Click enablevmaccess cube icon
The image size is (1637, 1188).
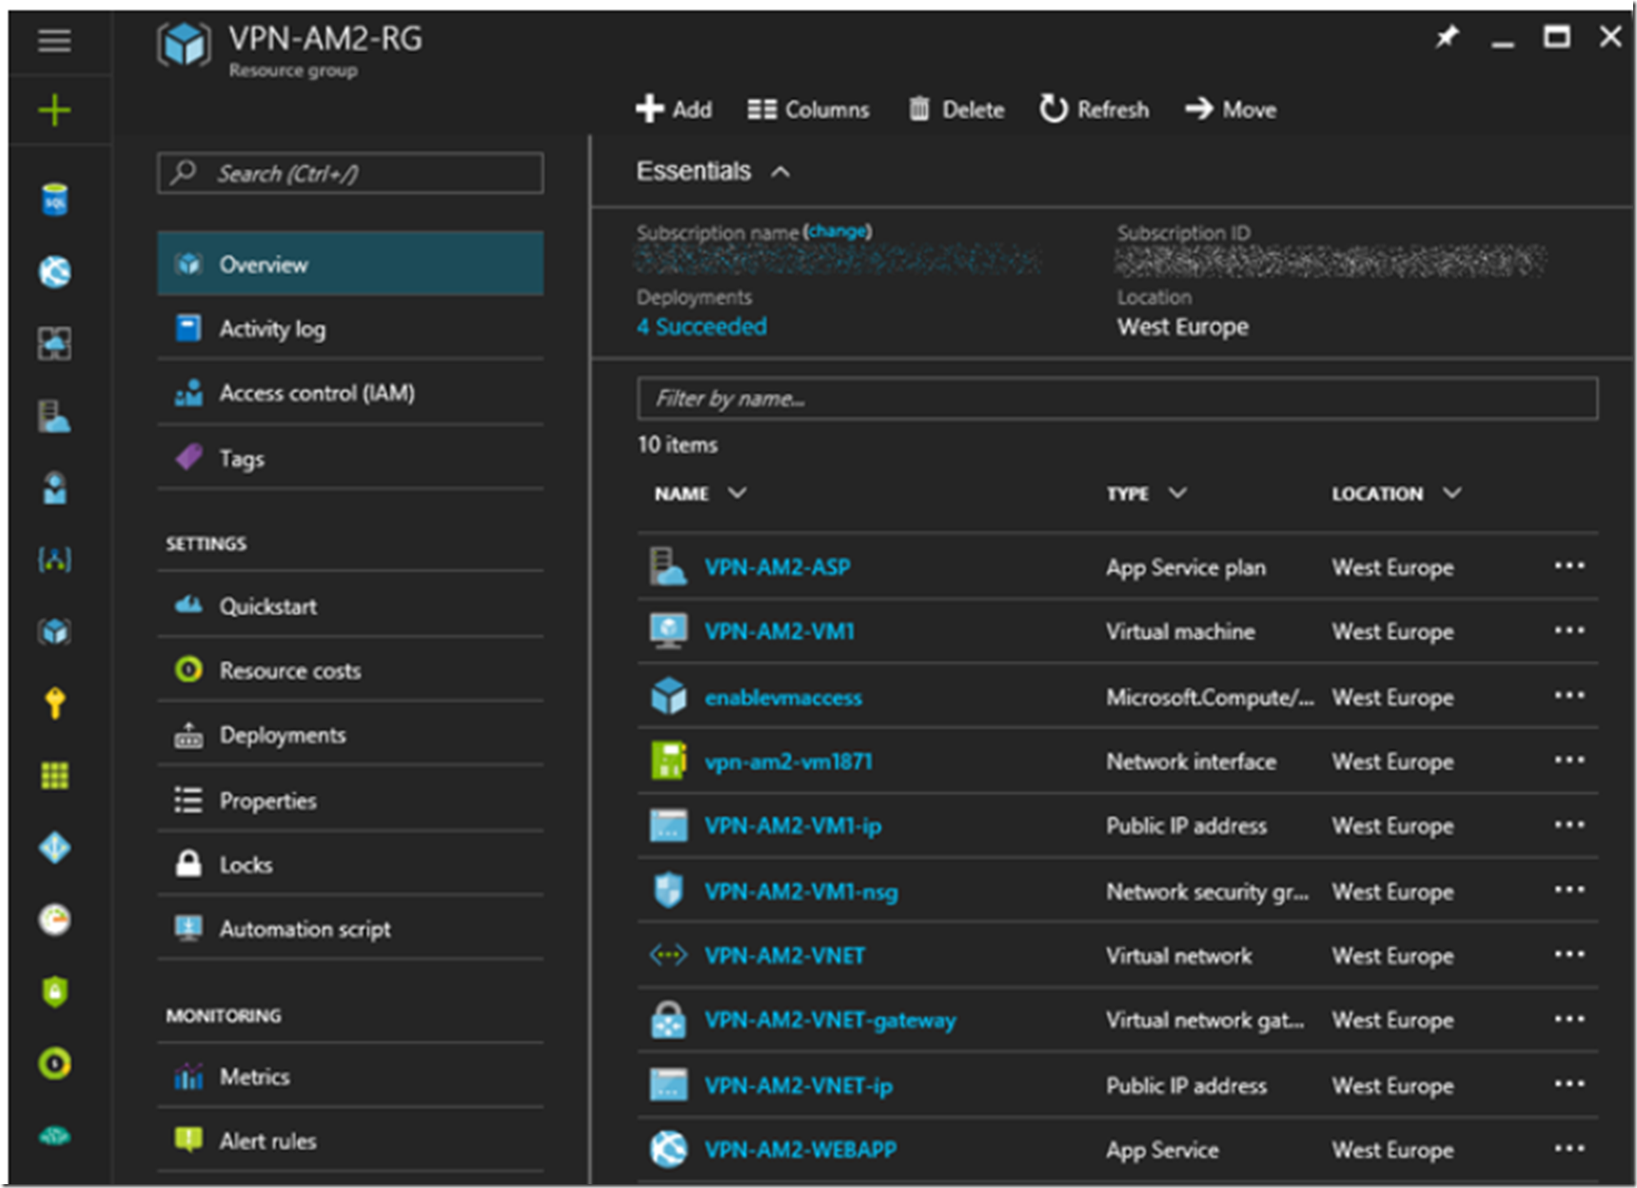coord(668,697)
